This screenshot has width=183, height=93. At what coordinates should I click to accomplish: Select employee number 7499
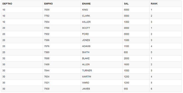point(47,64)
